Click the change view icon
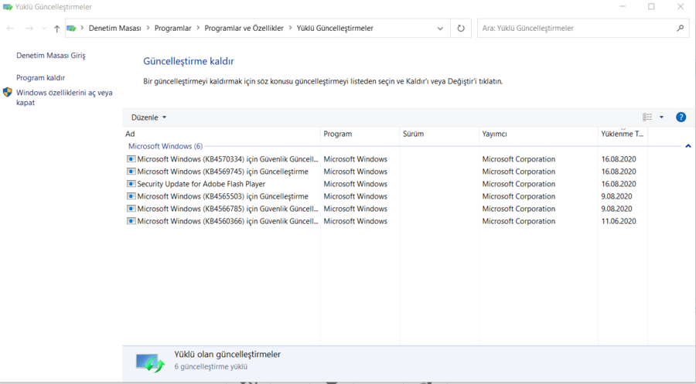This screenshot has height=384, width=696. pos(647,117)
